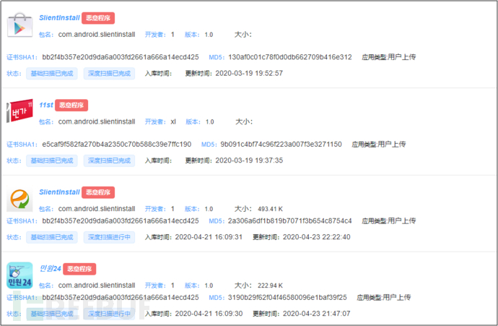Click version 1.0 in the 493.41 K entry
Screen dimensions: 498x326
tap(209, 209)
